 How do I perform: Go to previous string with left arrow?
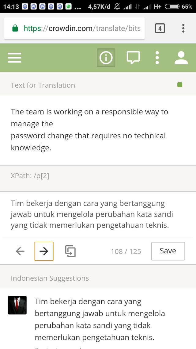[x=20, y=251]
